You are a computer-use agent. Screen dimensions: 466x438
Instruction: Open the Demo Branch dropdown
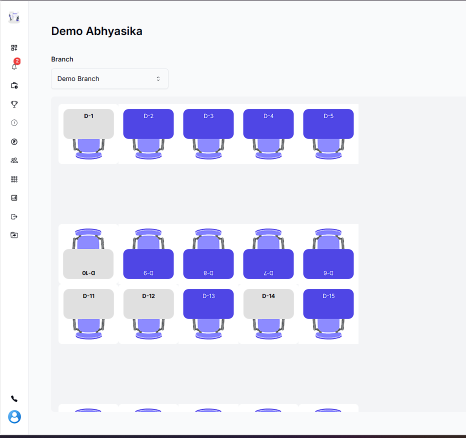tap(109, 78)
